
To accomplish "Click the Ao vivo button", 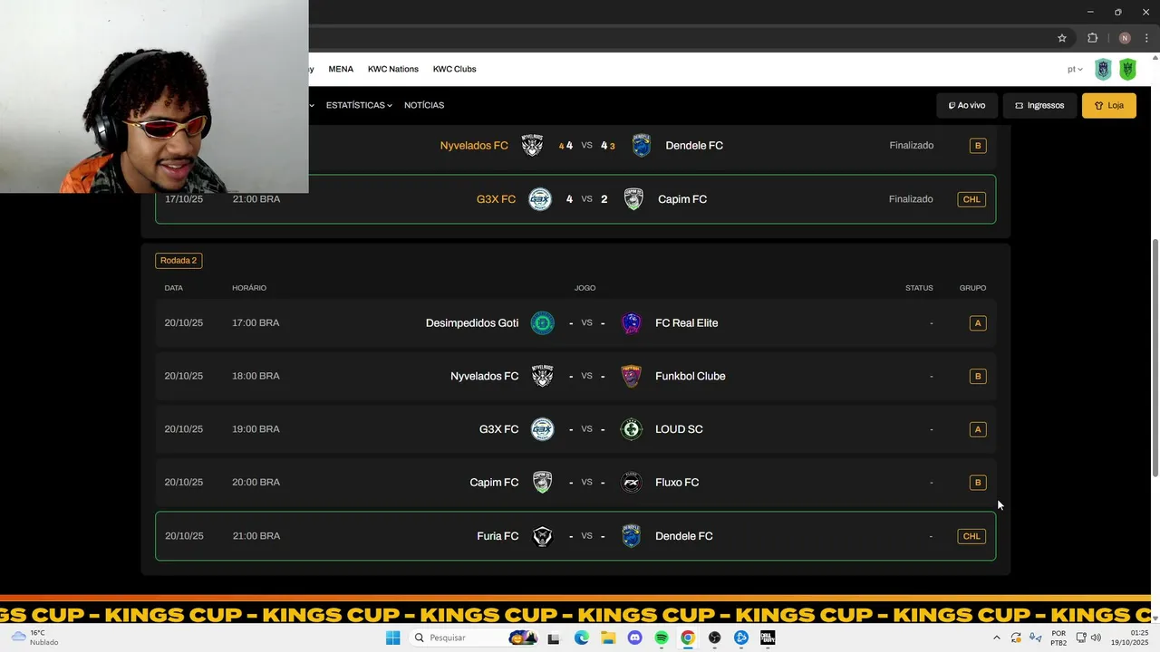I will pos(967,105).
